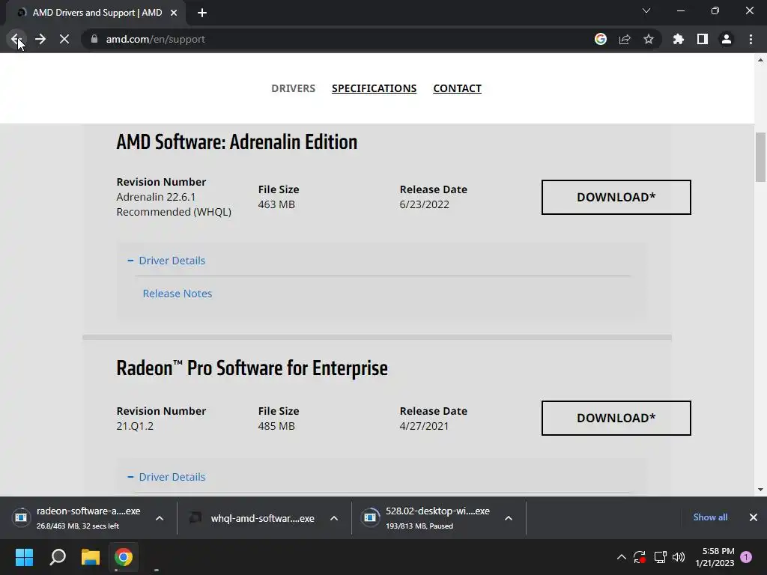Download Radeon Pro Software for Enterprise

click(x=616, y=418)
